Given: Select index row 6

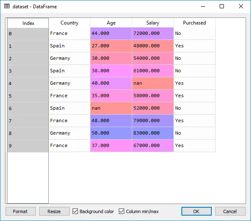Looking at the screenshot, I should click(x=28, y=108).
